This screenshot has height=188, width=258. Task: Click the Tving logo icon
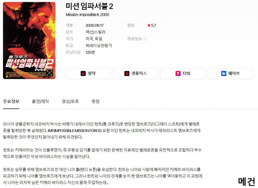[178, 73]
